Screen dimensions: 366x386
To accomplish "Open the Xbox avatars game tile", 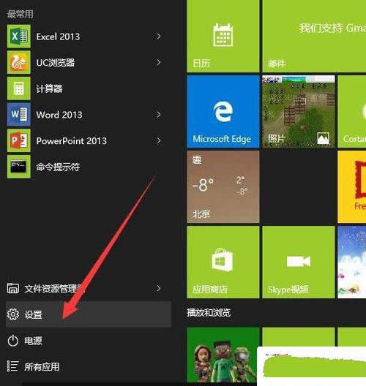I will (x=223, y=355).
